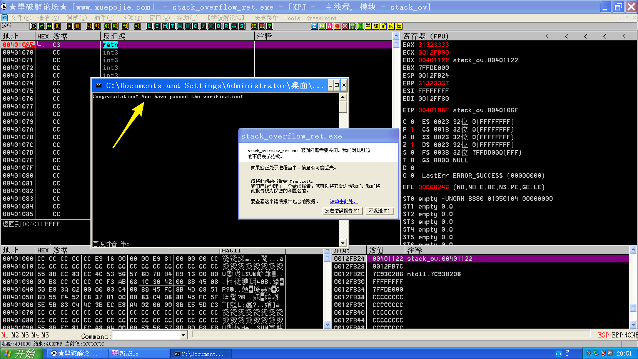Viewport: 638px width, 359px height.
Task: Click the Go To Address toolbar icon
Action: pos(137,26)
